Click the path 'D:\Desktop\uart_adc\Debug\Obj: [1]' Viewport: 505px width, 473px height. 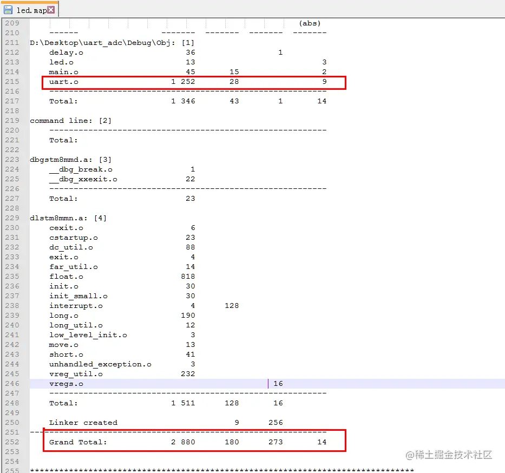[x=112, y=43]
